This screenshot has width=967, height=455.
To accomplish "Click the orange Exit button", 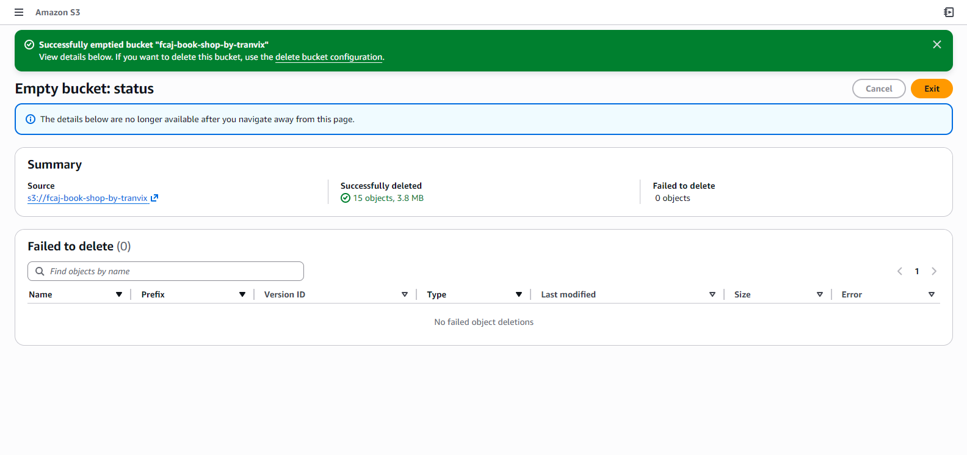I will 932,89.
